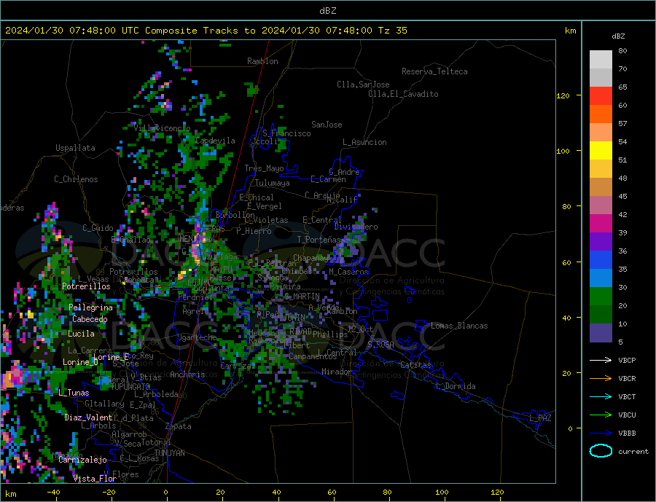
Task: Click the SanJose map label
Action: coord(327,125)
